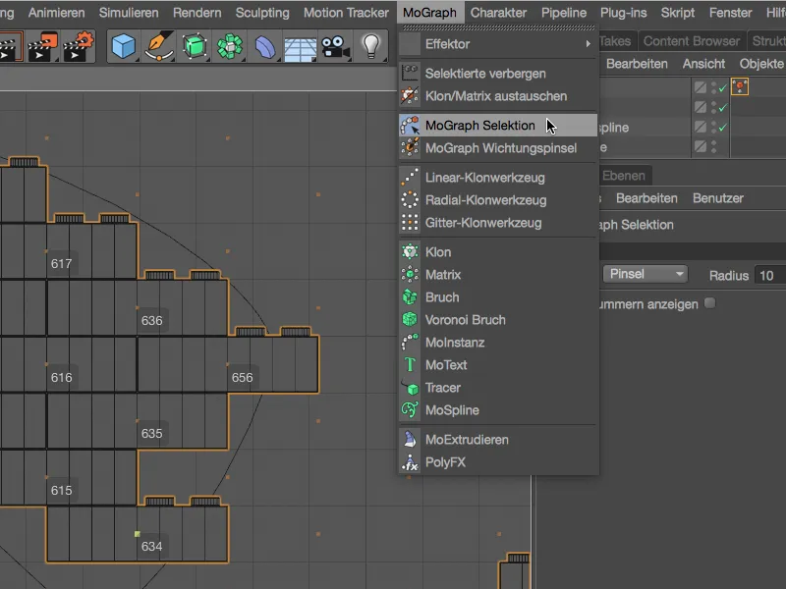This screenshot has width=786, height=589.
Task: Click the Light bulb icon
Action: 370,45
